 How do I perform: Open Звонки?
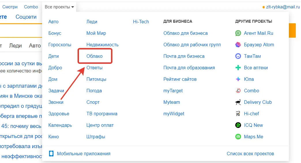pos(56,102)
